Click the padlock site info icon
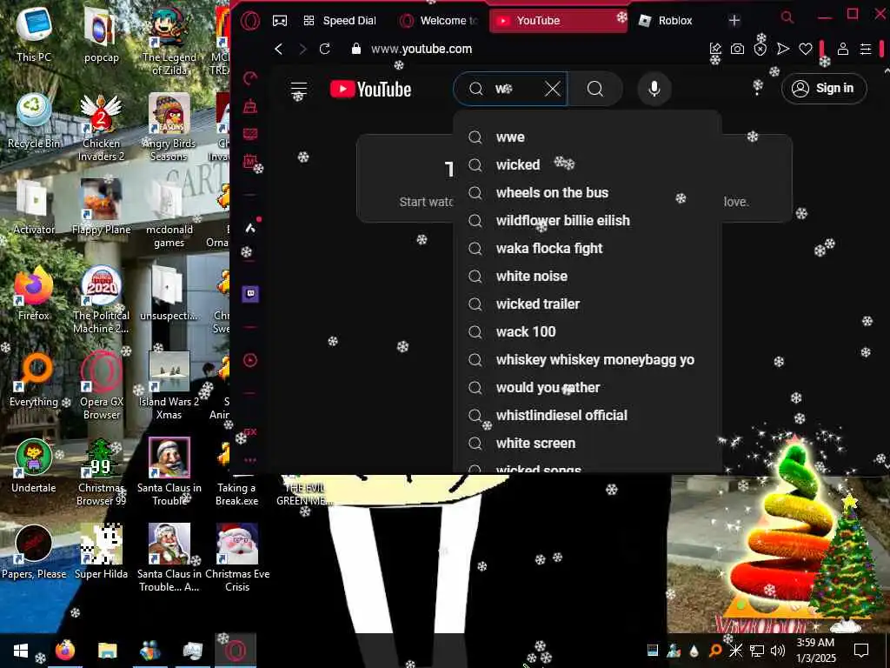Screen dimensions: 890x668 point(356,49)
